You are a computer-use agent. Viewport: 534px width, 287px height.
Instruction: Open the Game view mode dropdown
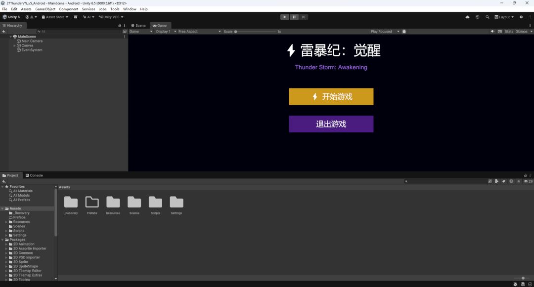coord(141,32)
